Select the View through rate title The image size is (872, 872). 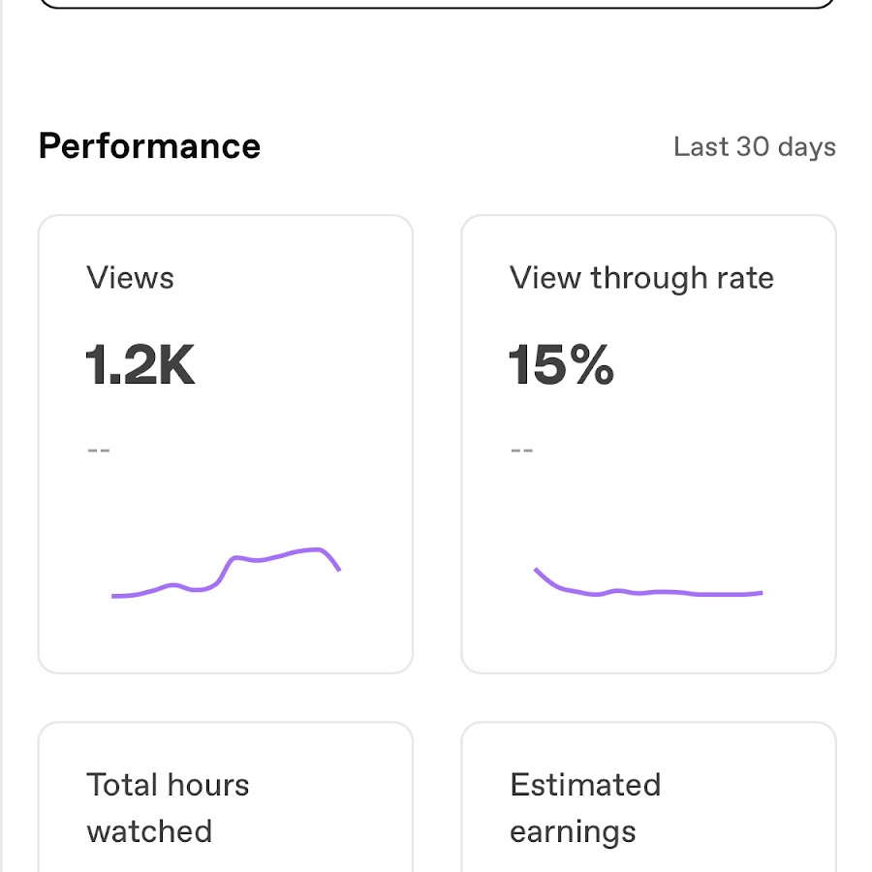(x=641, y=278)
